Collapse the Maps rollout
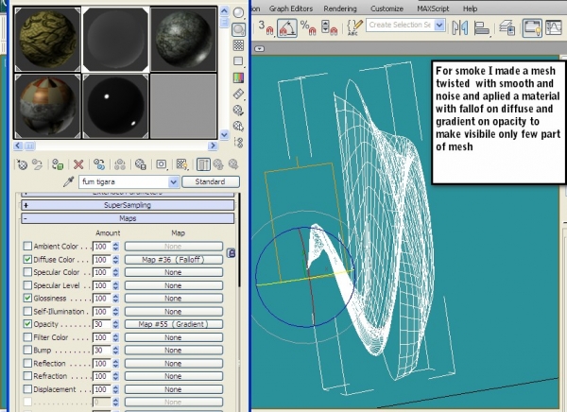This screenshot has height=412, width=567. [128, 218]
